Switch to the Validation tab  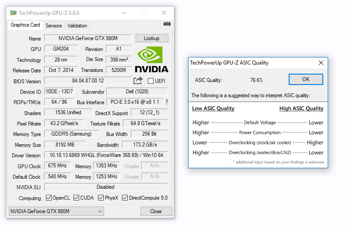pos(77,25)
